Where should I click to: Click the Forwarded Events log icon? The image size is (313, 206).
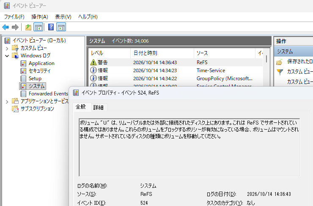click(x=23, y=94)
